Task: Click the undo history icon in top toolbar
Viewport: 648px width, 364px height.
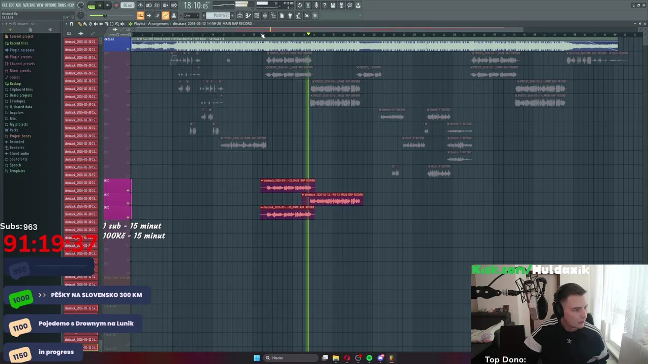Action: click(x=300, y=6)
